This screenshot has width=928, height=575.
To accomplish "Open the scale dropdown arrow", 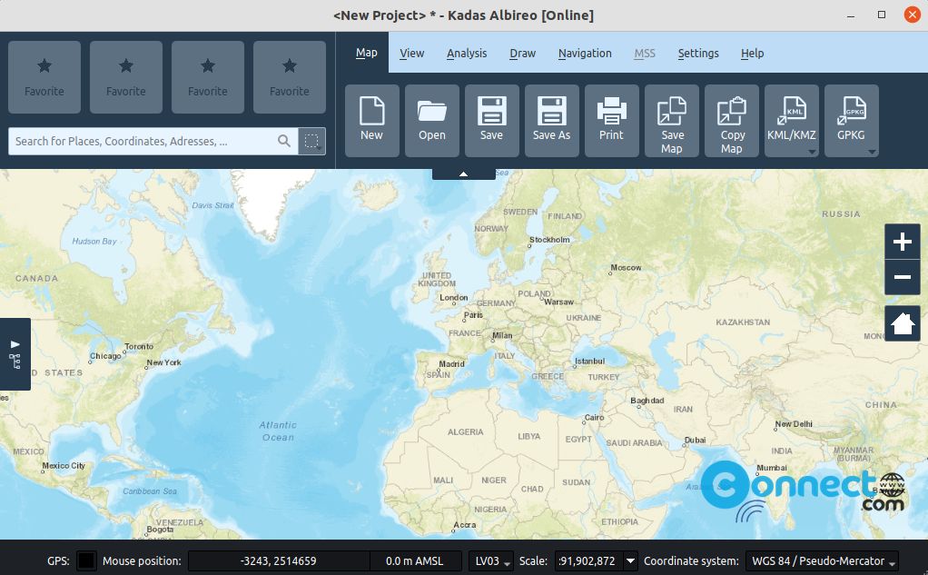I will (x=631, y=560).
